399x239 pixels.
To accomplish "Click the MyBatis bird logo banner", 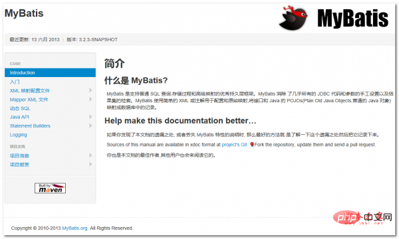I will [x=334, y=18].
